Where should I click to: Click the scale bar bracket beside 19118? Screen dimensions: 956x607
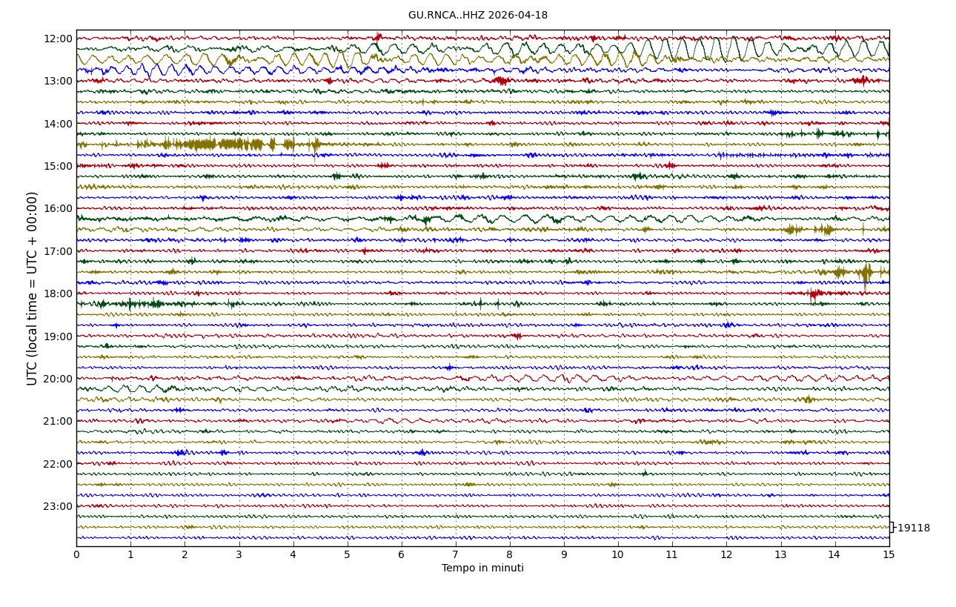point(892,527)
